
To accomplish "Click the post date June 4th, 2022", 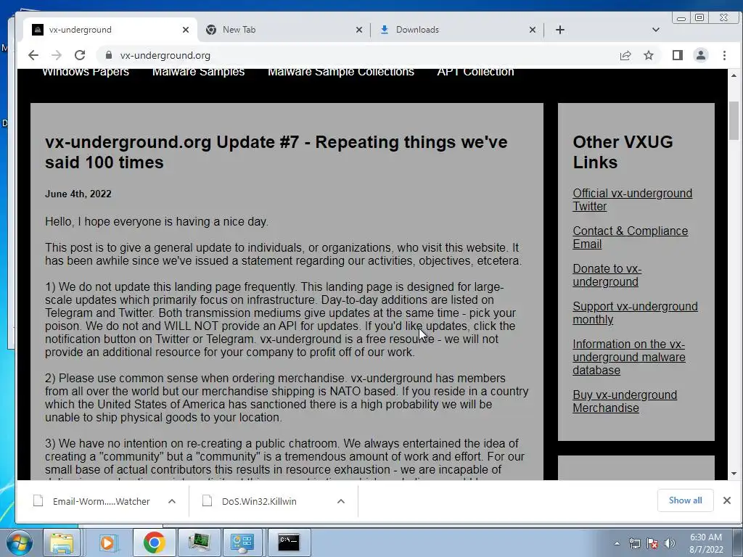I will [78, 194].
